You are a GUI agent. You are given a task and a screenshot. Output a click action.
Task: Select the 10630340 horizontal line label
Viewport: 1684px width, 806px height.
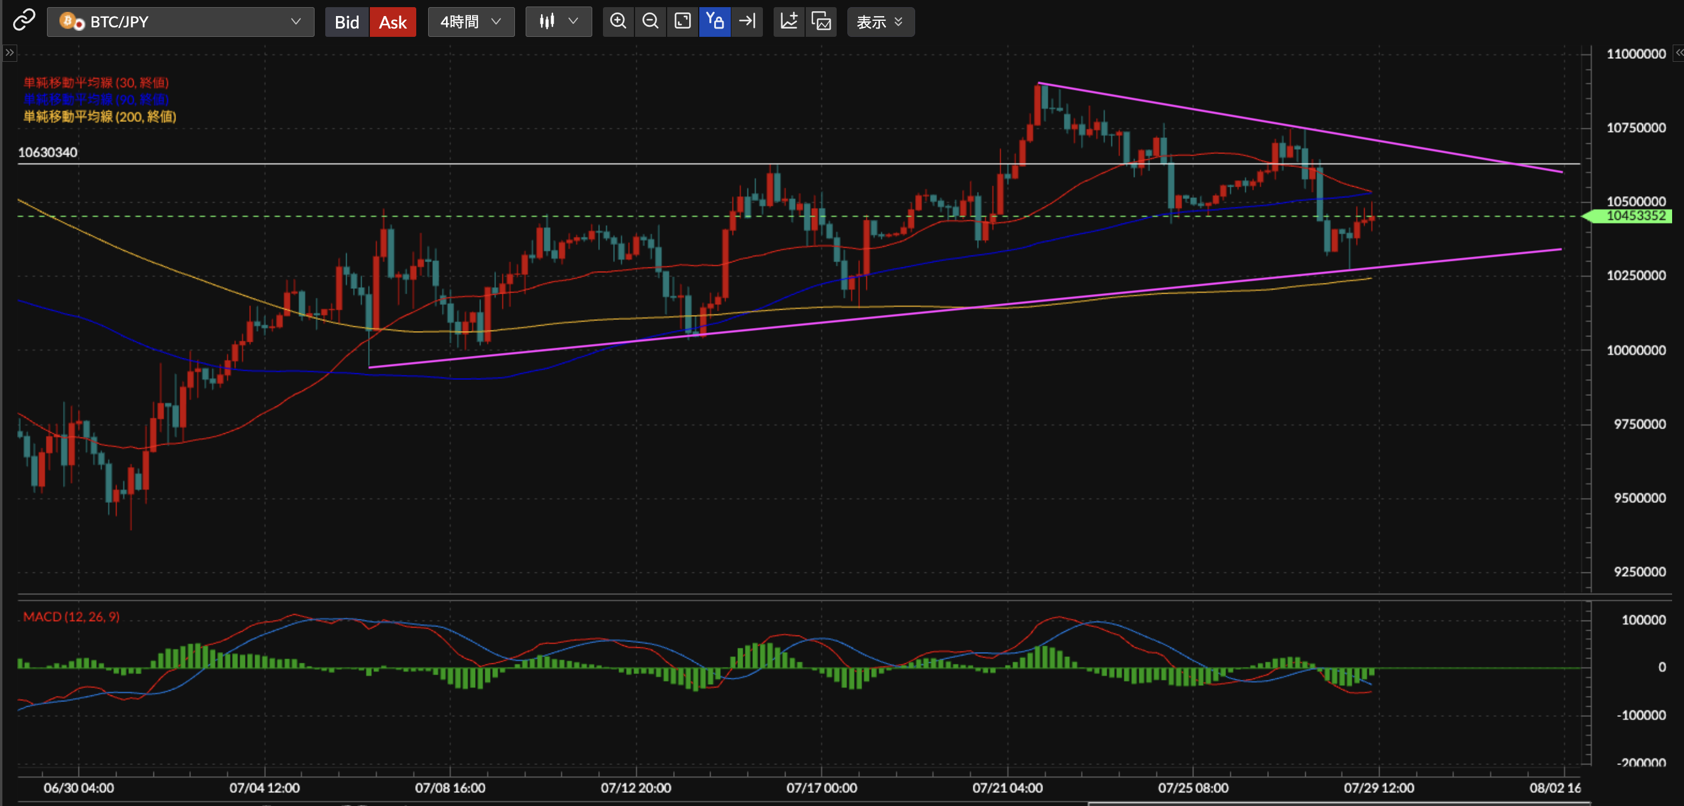48,152
